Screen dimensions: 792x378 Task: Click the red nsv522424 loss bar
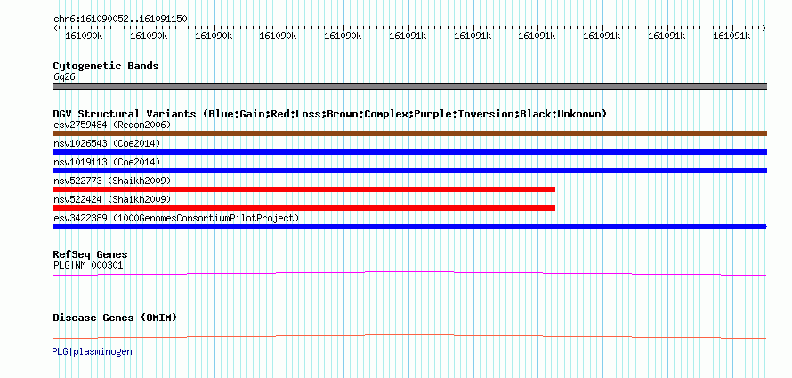pos(304,208)
